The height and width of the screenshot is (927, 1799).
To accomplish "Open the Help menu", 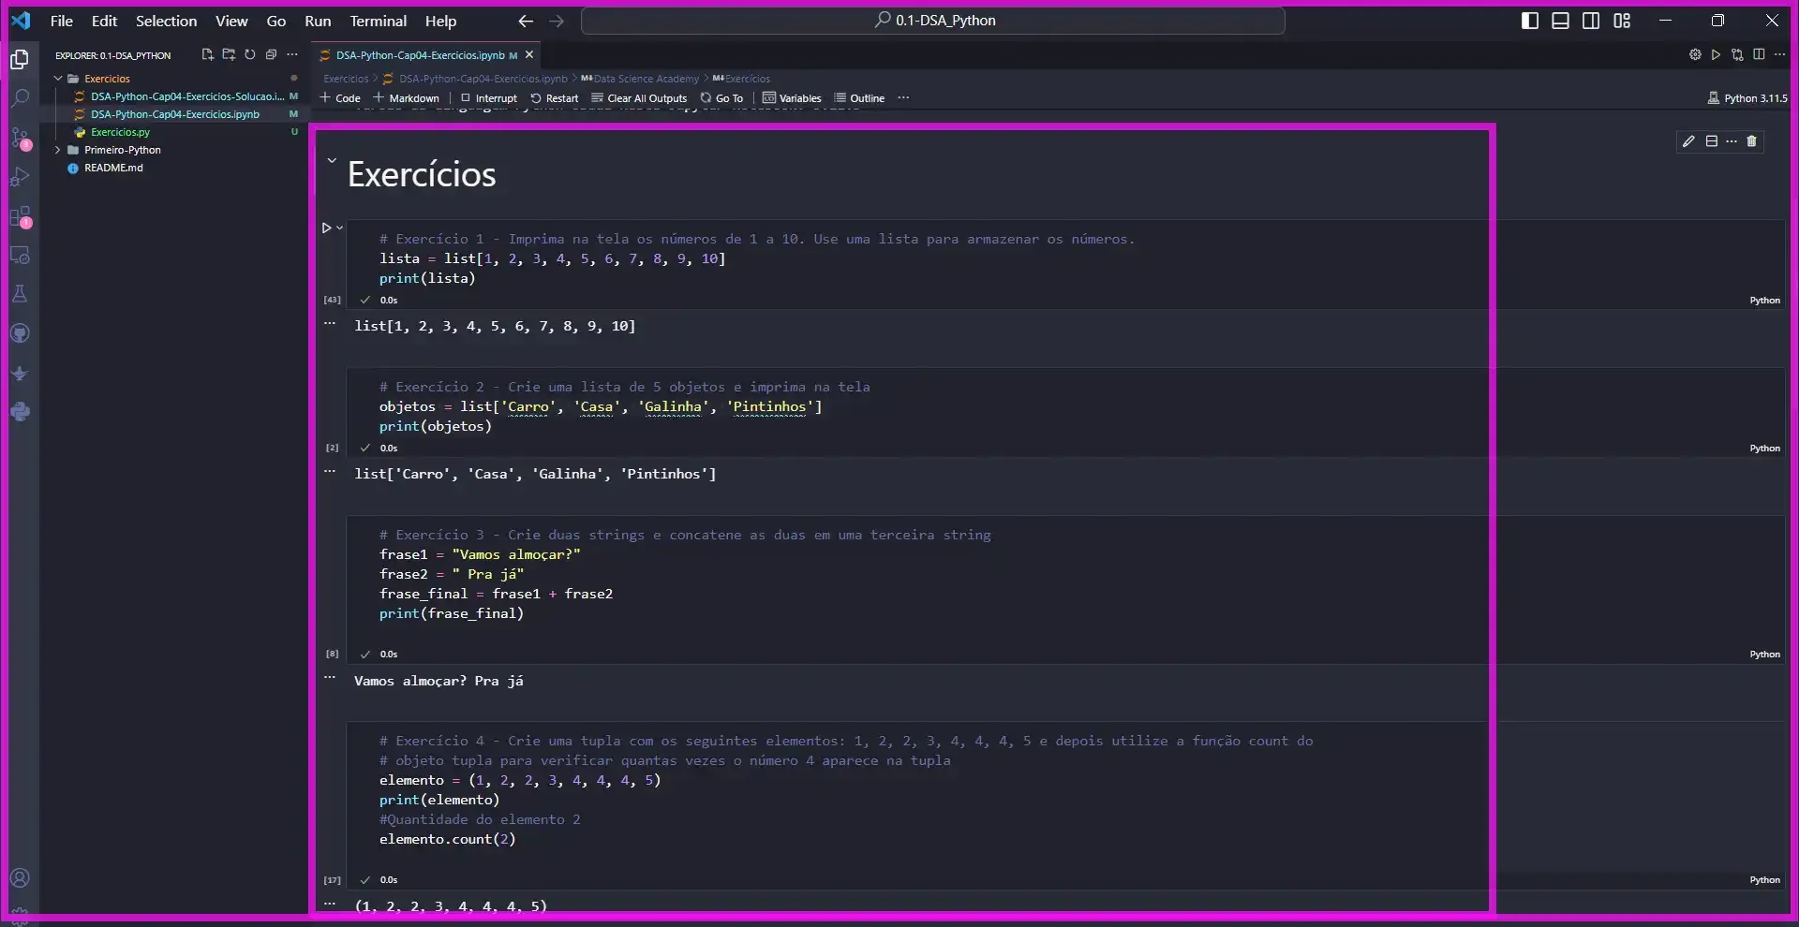I will 440,21.
